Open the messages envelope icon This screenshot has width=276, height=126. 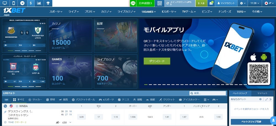coord(211,3)
